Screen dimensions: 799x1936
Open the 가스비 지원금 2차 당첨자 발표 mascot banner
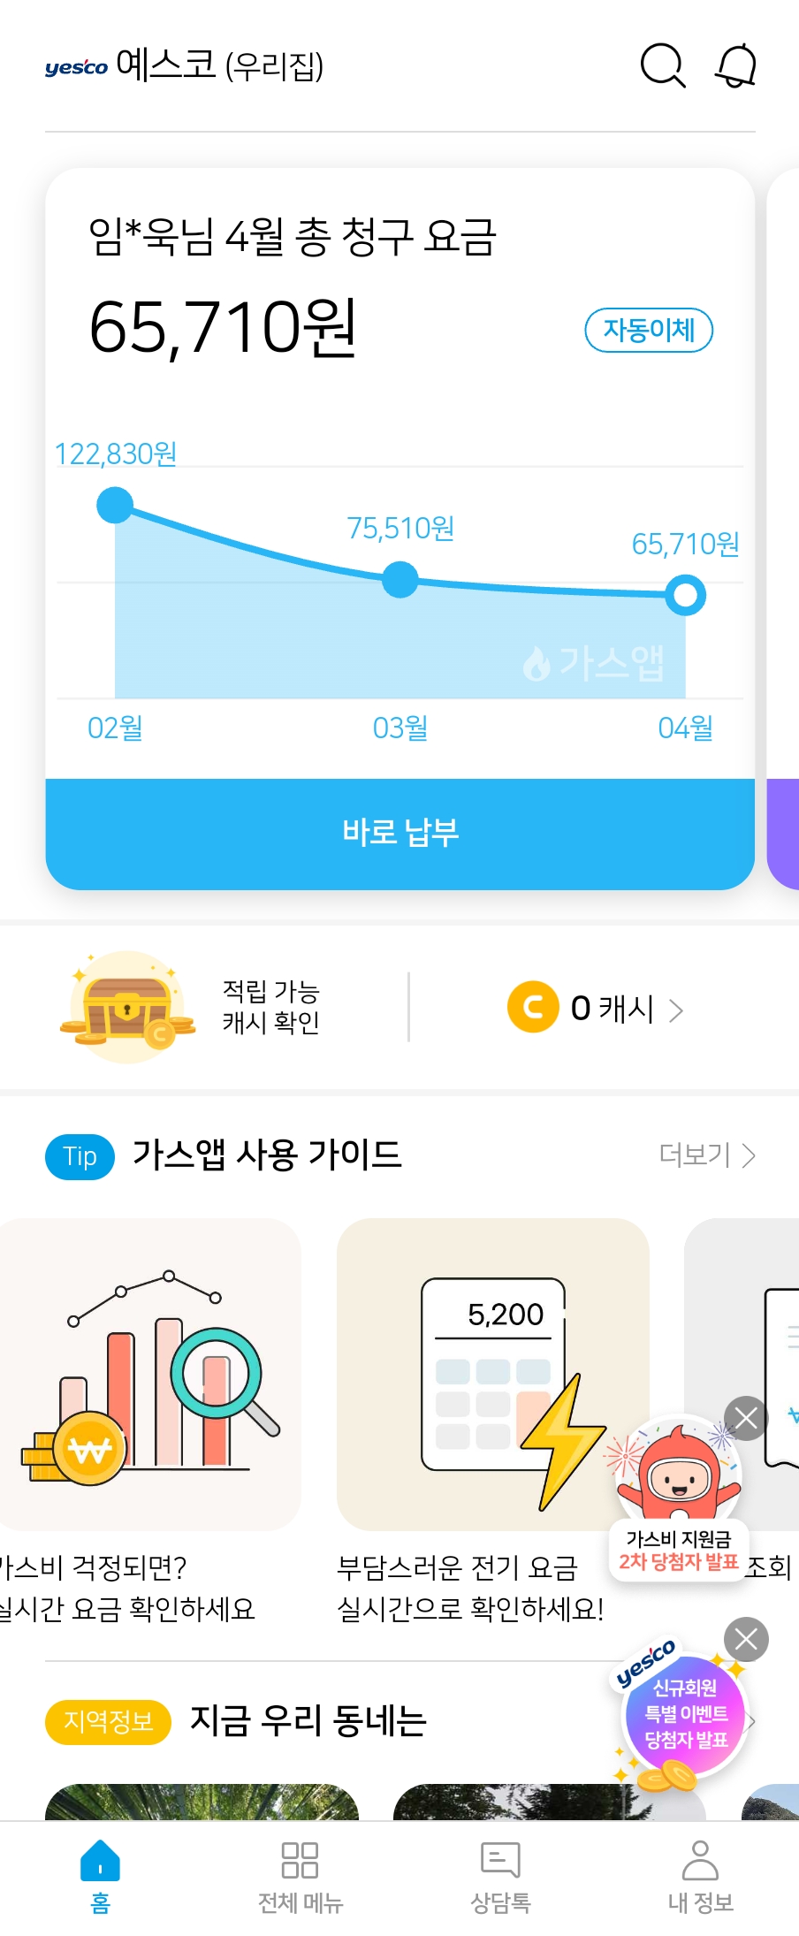678,1494
